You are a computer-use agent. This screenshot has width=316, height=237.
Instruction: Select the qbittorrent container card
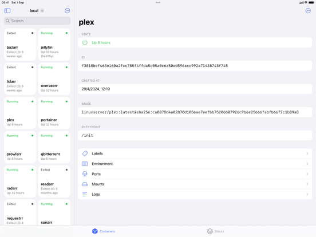tap(54, 147)
